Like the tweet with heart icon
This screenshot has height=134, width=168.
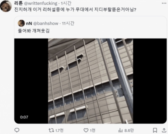(86, 130)
